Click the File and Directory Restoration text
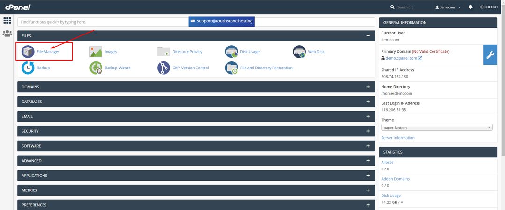The height and width of the screenshot is (210, 505). pyautogui.click(x=267, y=68)
